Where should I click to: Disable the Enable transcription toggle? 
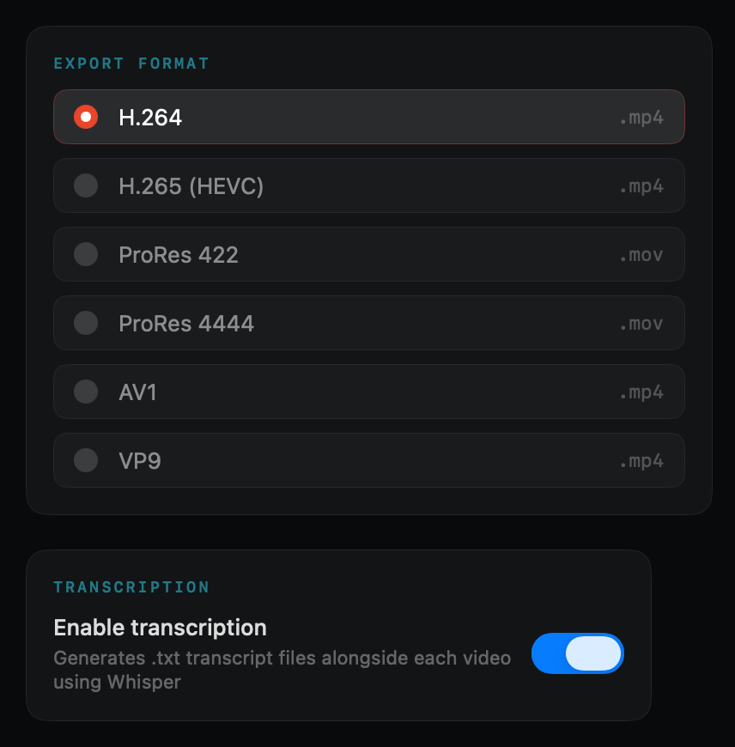click(x=577, y=653)
